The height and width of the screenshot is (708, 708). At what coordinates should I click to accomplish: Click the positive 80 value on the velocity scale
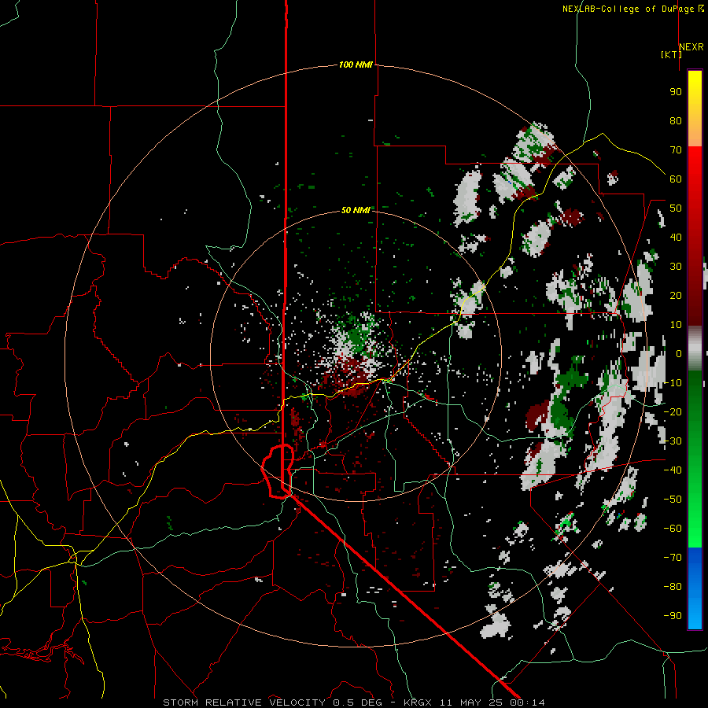[676, 121]
